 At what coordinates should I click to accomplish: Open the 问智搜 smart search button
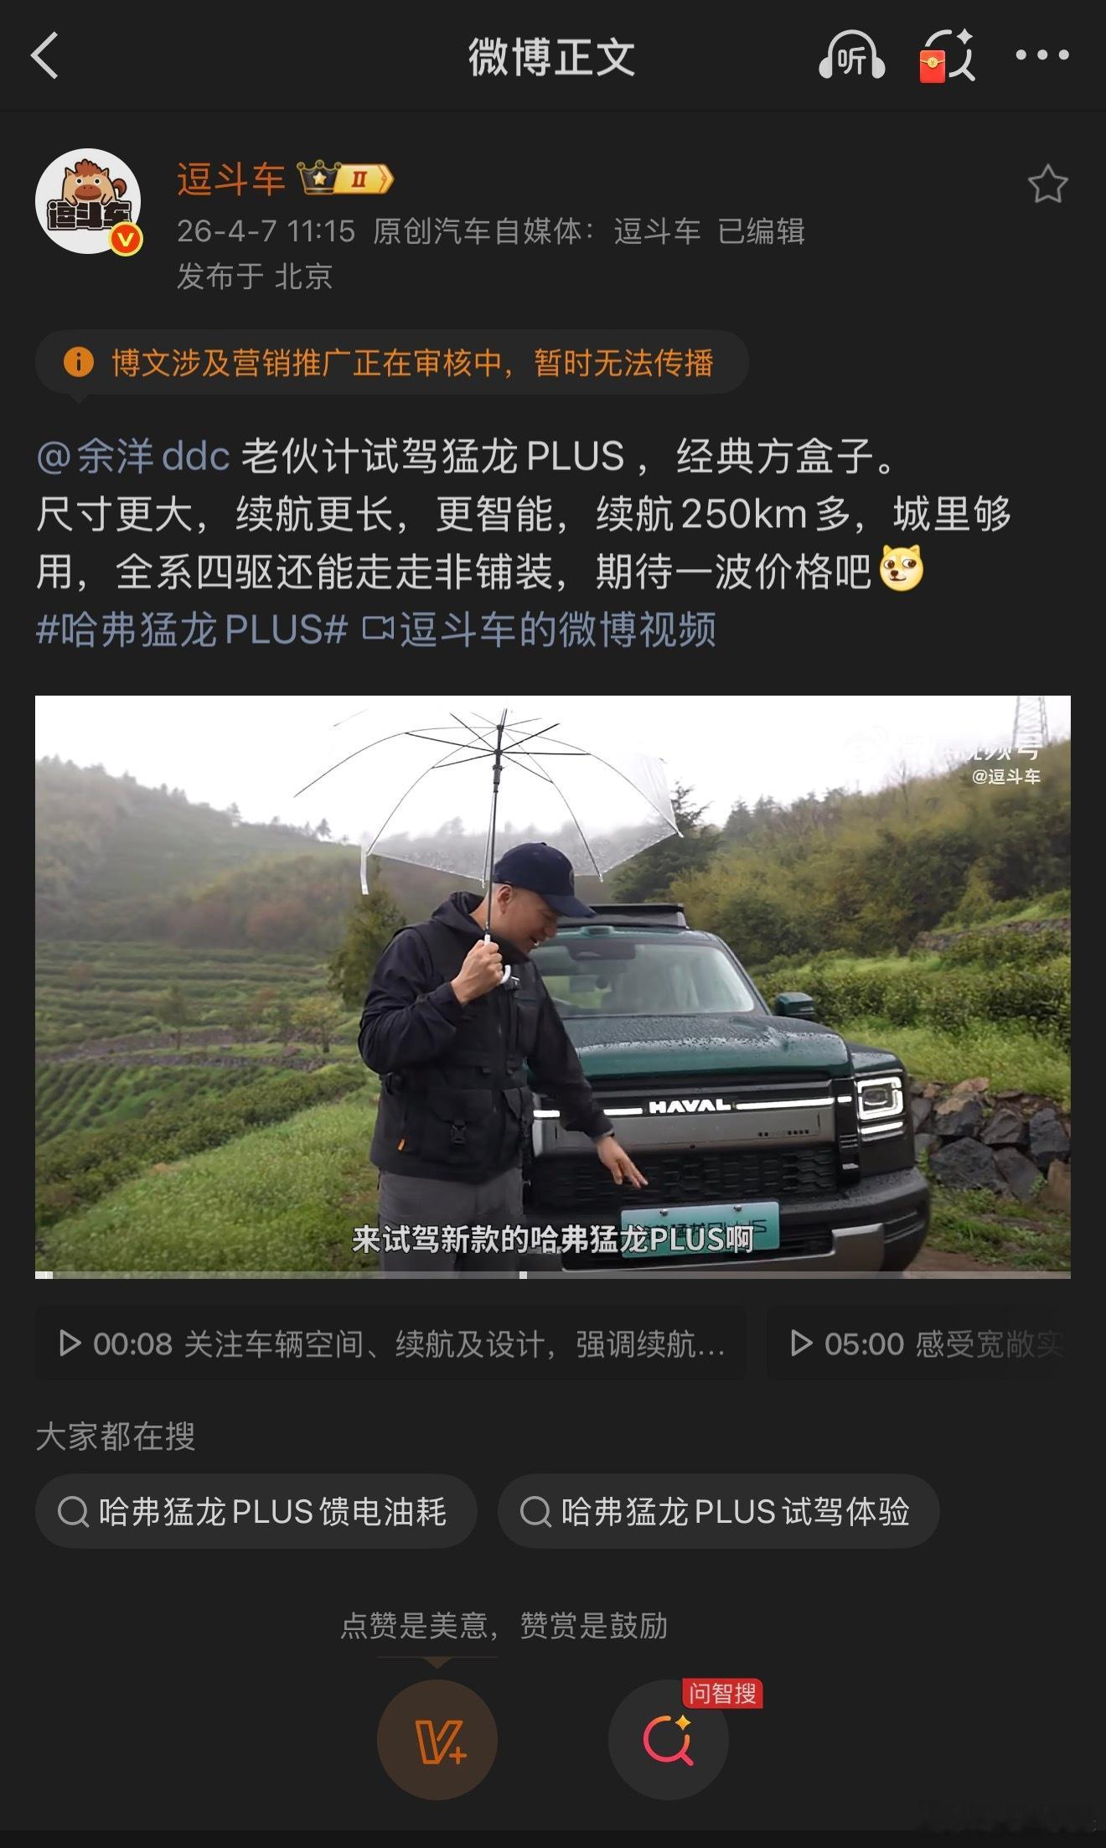[x=668, y=1740]
